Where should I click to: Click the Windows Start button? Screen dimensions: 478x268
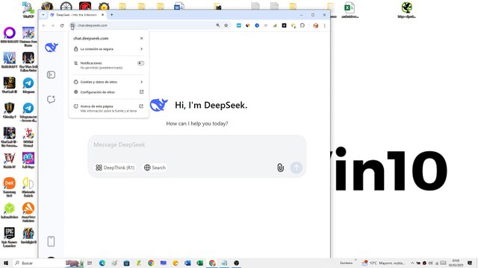click(6, 263)
